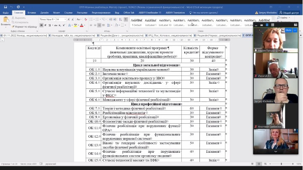Open the Times New Roman font name dropdown

47,19
